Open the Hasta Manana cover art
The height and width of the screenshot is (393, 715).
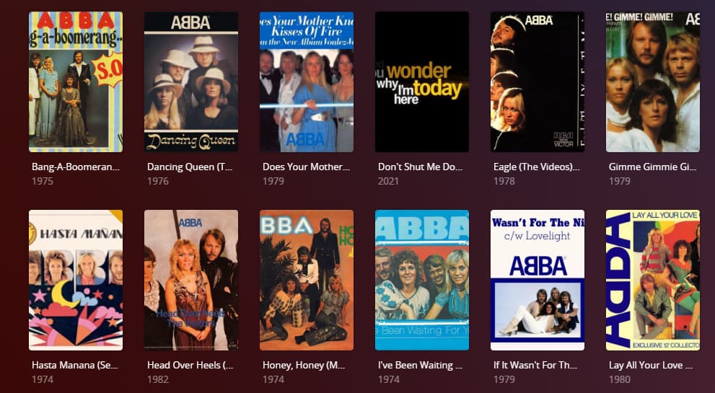(x=76, y=280)
